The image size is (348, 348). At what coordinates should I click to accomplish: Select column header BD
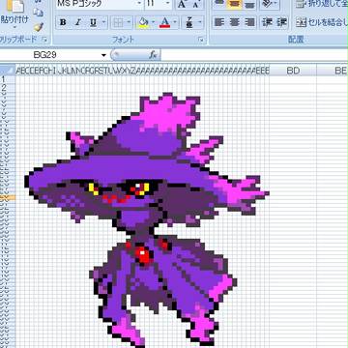[x=293, y=71]
